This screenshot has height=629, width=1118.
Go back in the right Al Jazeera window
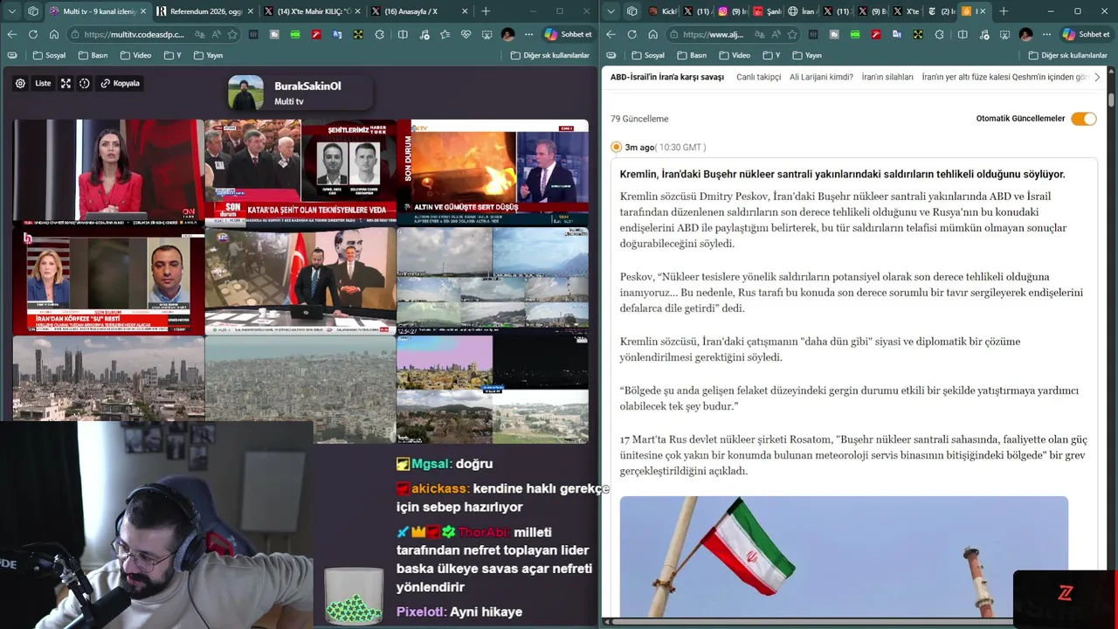611,34
